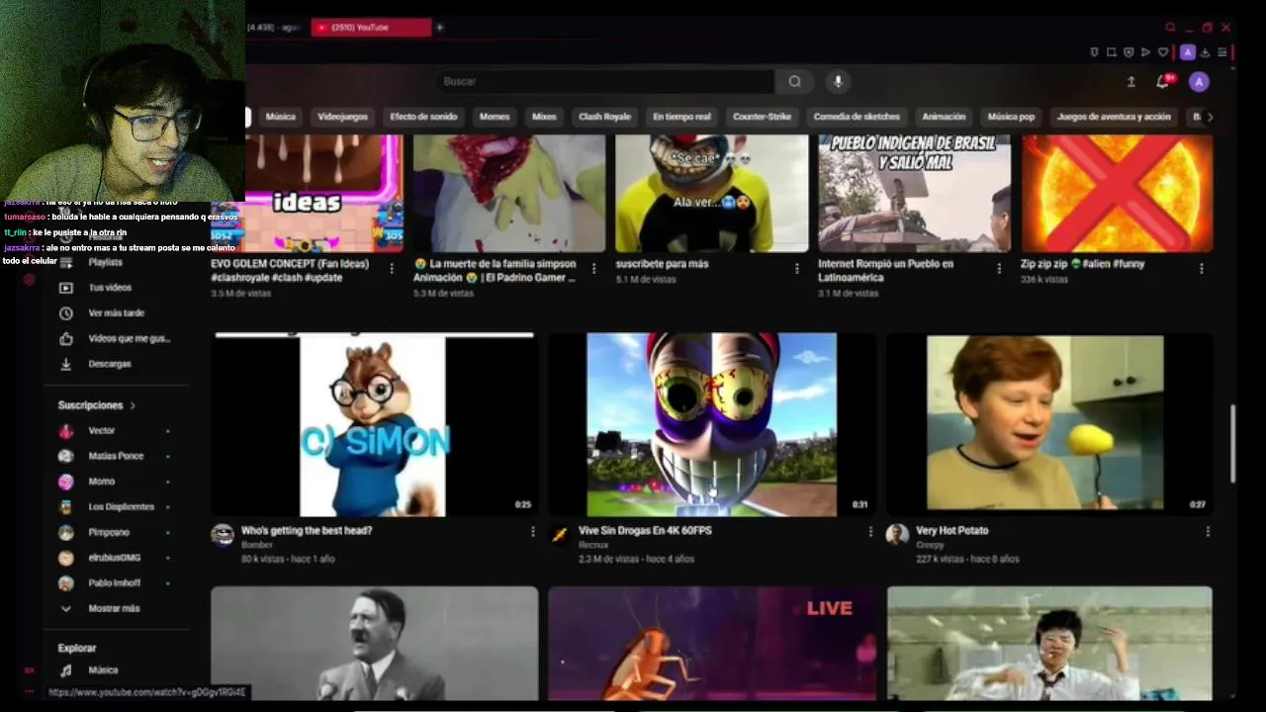The height and width of the screenshot is (712, 1266).
Task: Click the browser snapshot icon in the toolbar
Action: 1111,52
